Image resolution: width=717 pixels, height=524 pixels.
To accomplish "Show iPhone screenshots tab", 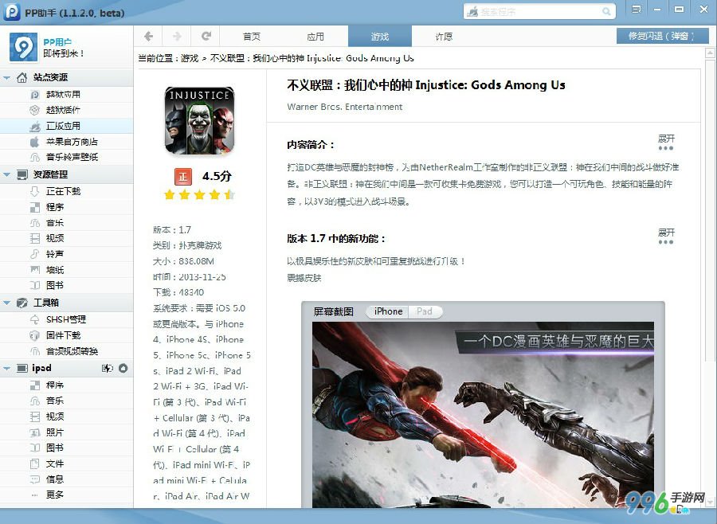I will [388, 311].
